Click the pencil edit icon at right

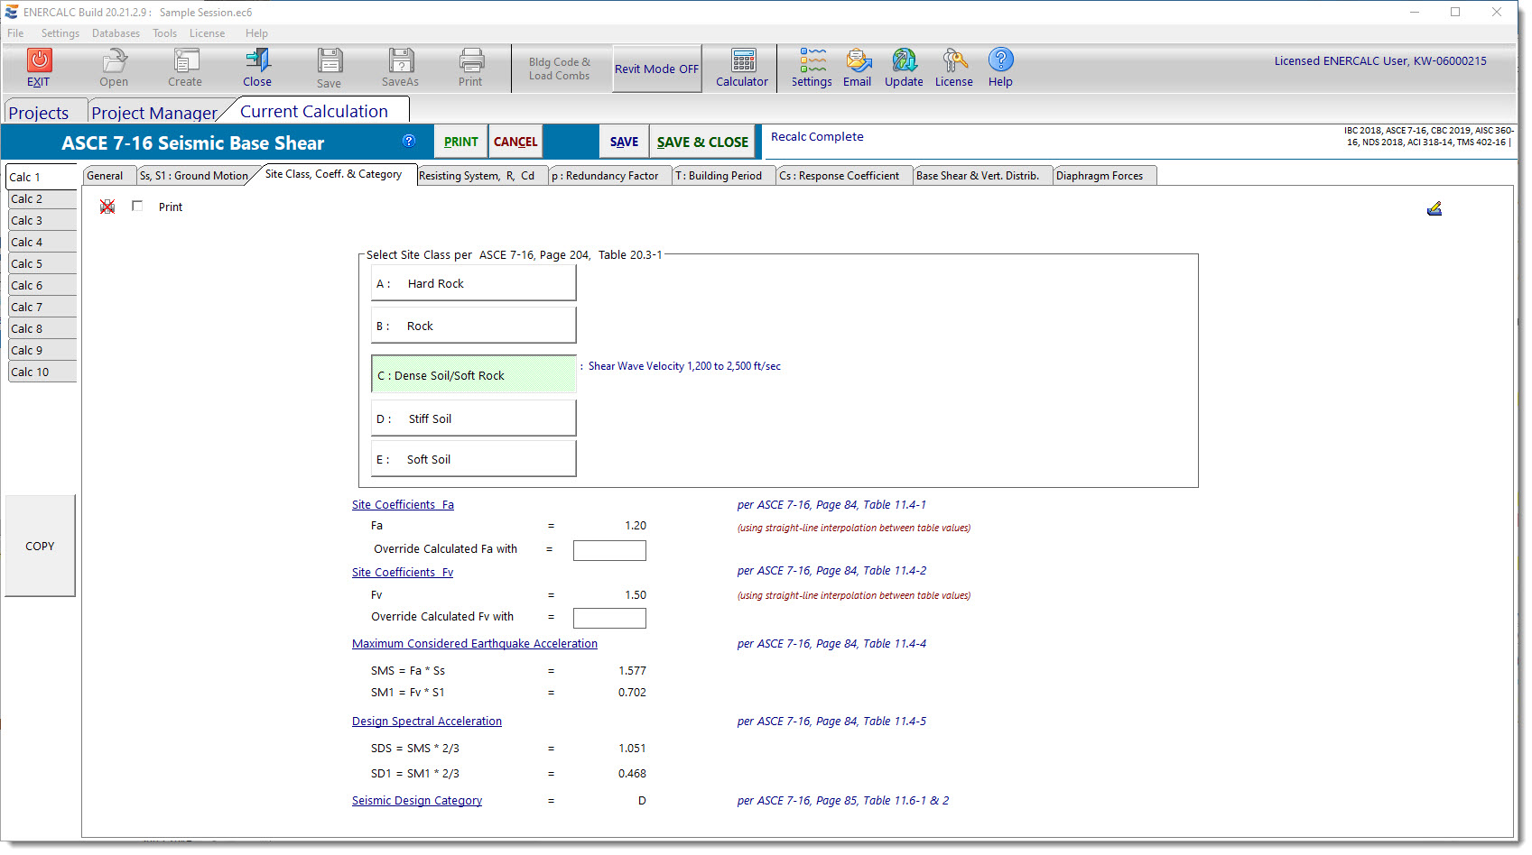tap(1434, 209)
